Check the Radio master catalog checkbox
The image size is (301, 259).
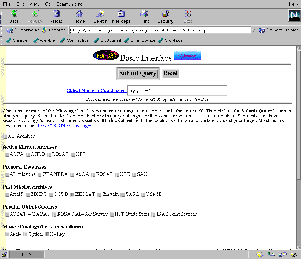pos(7,234)
